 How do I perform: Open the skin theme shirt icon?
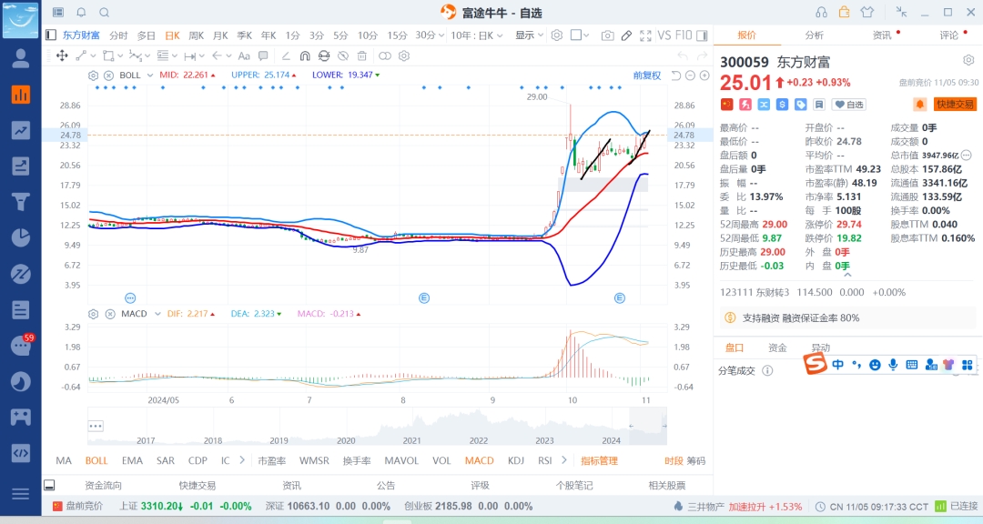867,12
